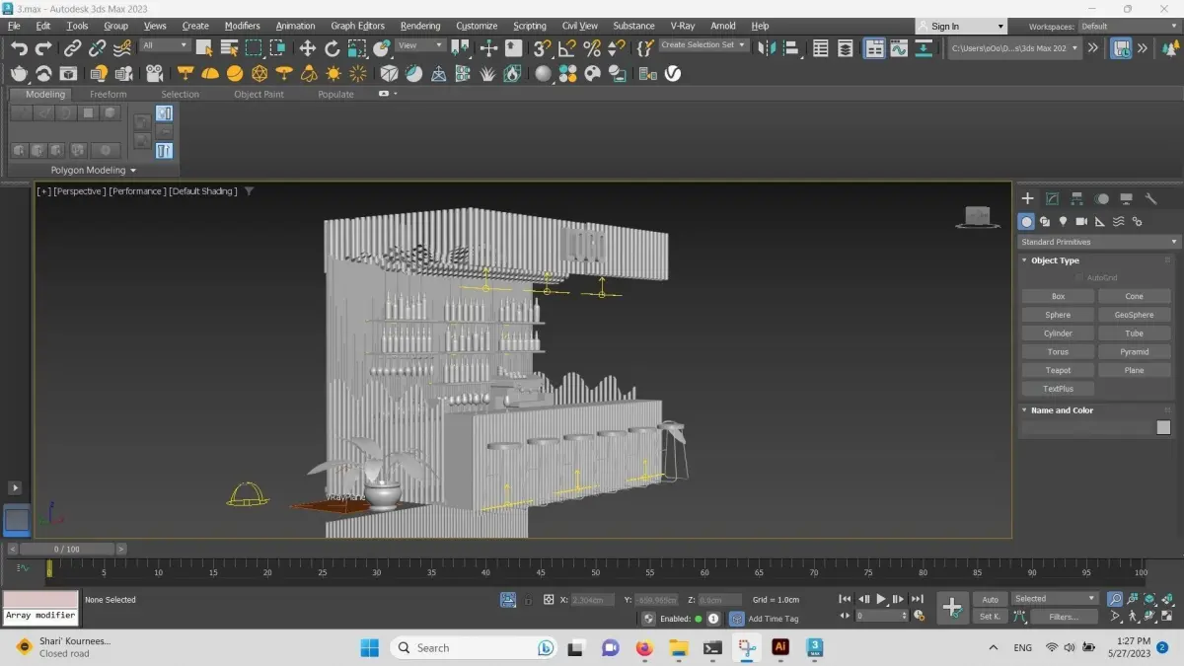The image size is (1184, 666).
Task: Create a Teapot primitive
Action: pos(1058,370)
